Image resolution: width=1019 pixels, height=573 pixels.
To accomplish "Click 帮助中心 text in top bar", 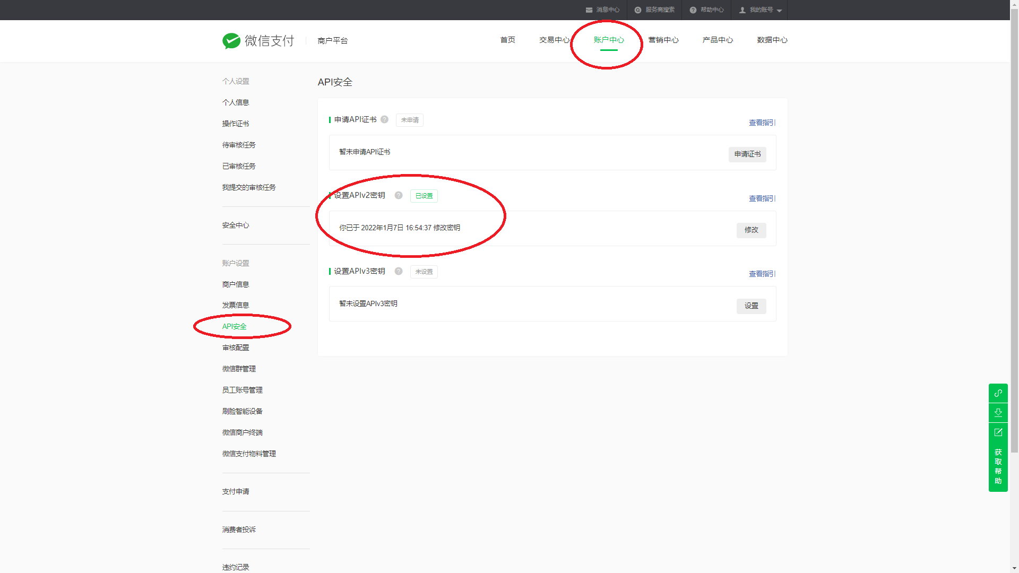I will (712, 10).
